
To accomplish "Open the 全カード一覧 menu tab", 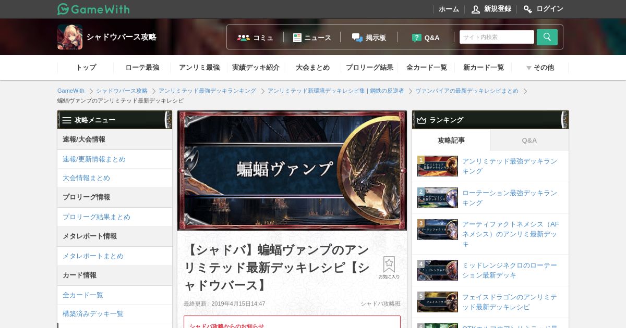I will (x=426, y=68).
